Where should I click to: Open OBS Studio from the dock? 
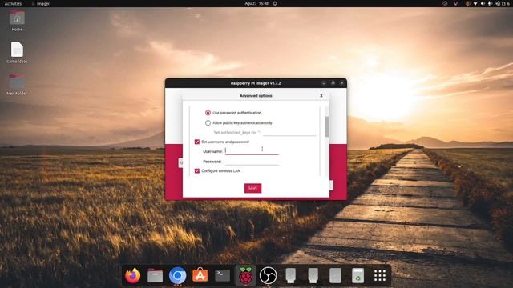268,275
